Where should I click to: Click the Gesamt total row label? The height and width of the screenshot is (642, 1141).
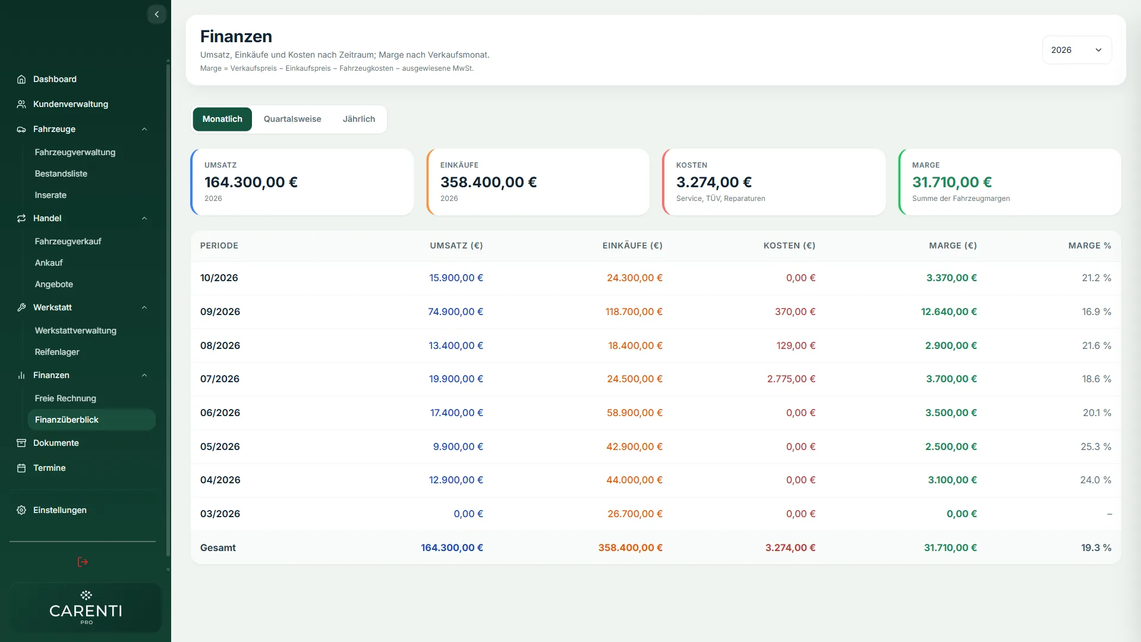click(218, 547)
